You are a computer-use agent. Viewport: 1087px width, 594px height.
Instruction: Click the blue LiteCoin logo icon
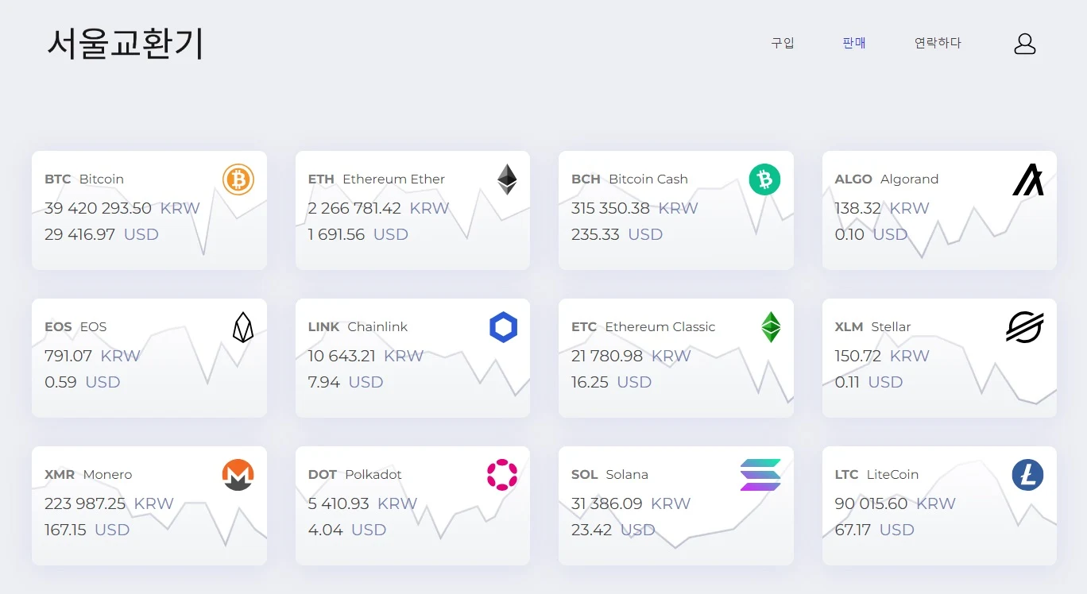click(x=1027, y=475)
